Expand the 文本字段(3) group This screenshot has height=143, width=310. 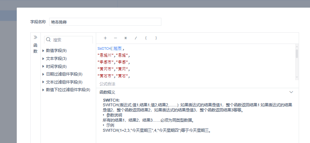43,59
